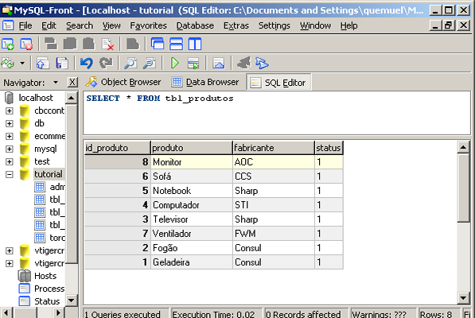Open the File menu
The height and width of the screenshot is (318, 475).
point(25,25)
